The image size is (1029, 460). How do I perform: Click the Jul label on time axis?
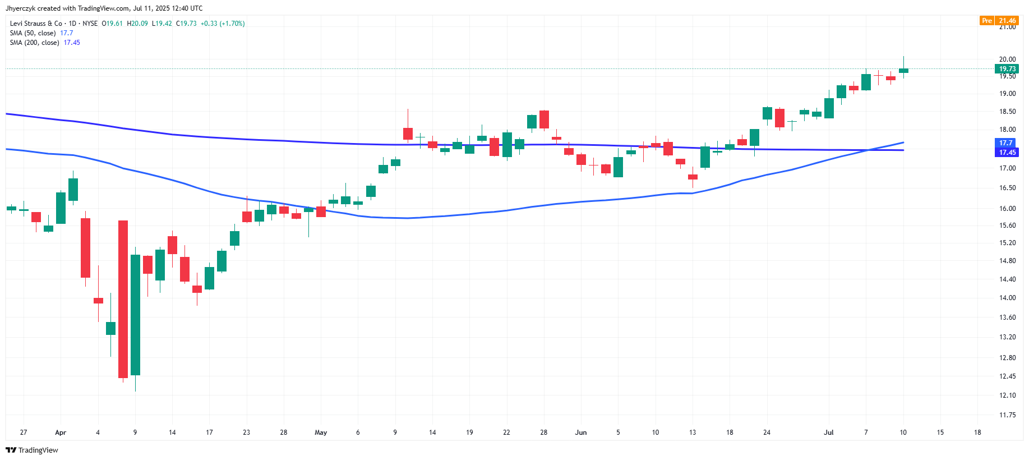coord(829,433)
